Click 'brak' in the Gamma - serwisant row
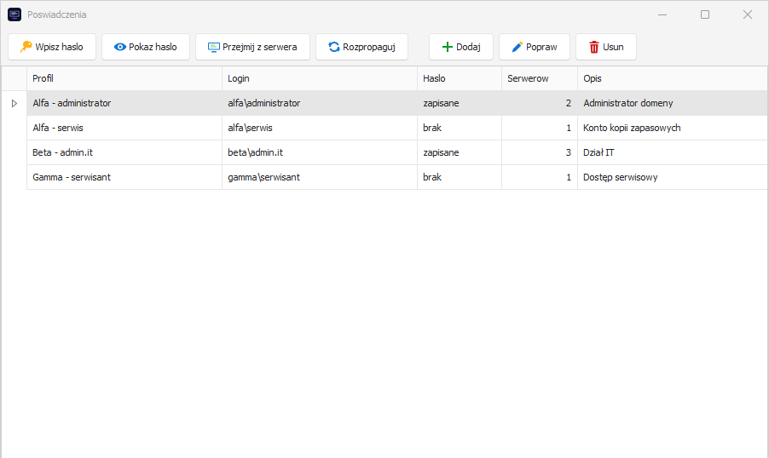The image size is (769, 458). click(460, 177)
